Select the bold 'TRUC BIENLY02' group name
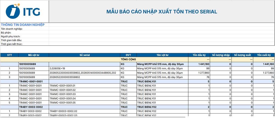 click(x=162, y=107)
